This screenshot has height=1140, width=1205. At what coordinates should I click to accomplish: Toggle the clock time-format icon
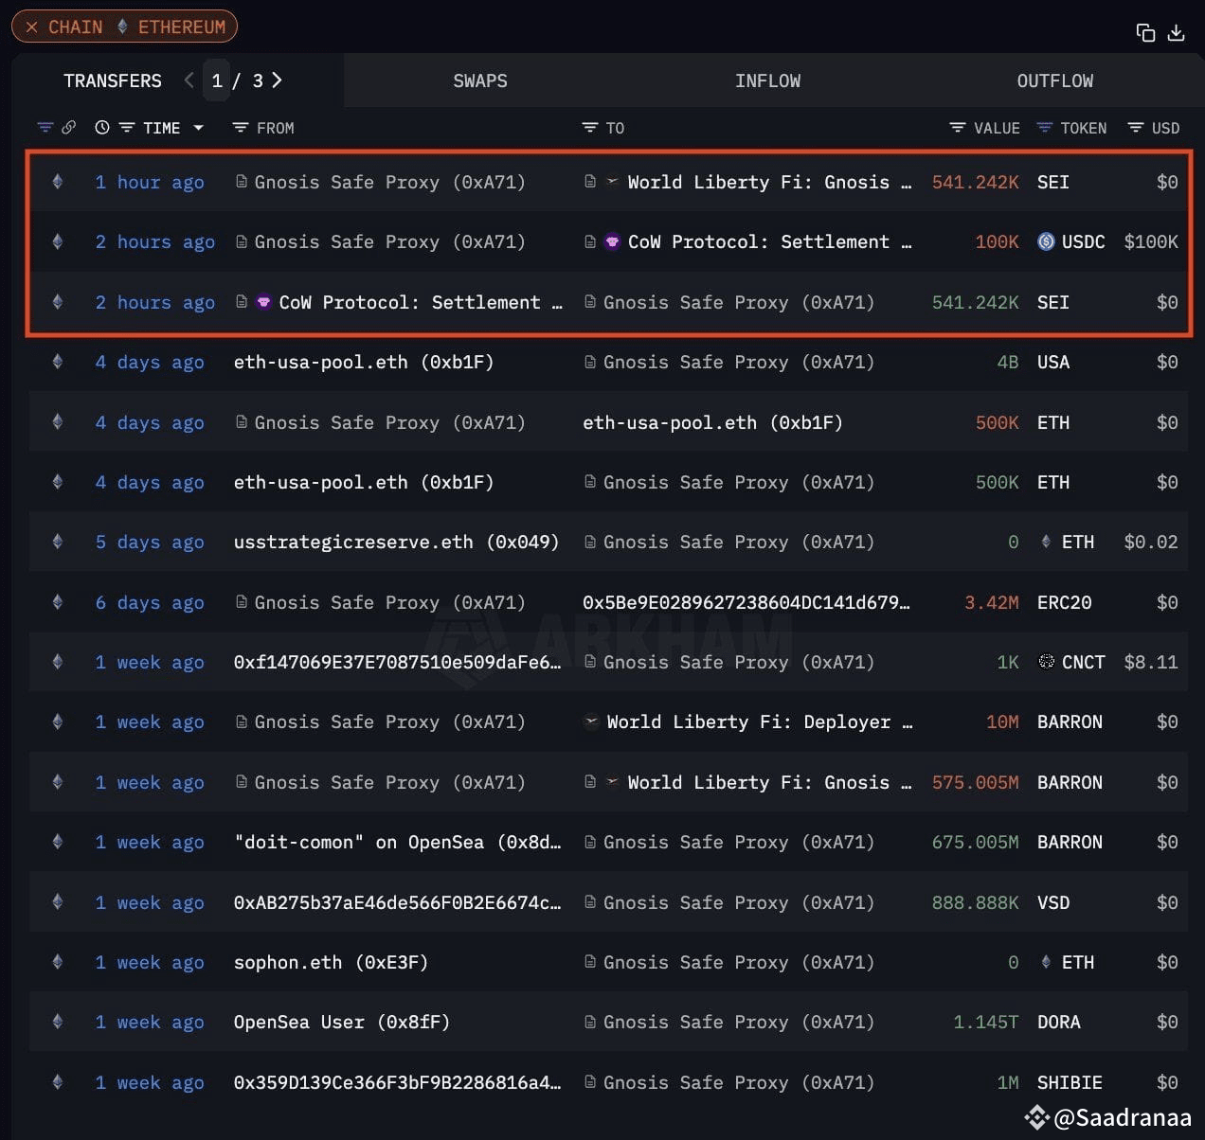[102, 127]
